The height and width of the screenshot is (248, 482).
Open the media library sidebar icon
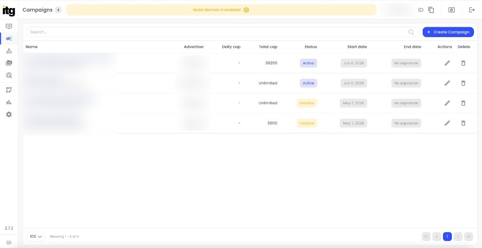[x=9, y=63]
